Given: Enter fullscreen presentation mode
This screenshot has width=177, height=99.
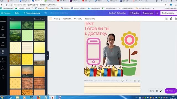Looking at the screenshot, I should [161, 91].
